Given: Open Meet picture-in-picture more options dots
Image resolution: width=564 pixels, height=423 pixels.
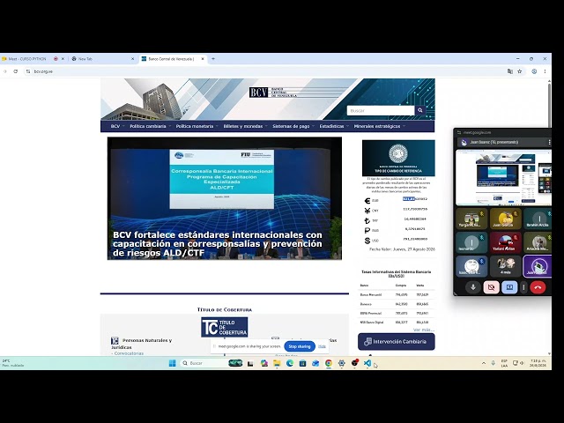Looking at the screenshot, I should (x=549, y=143).
